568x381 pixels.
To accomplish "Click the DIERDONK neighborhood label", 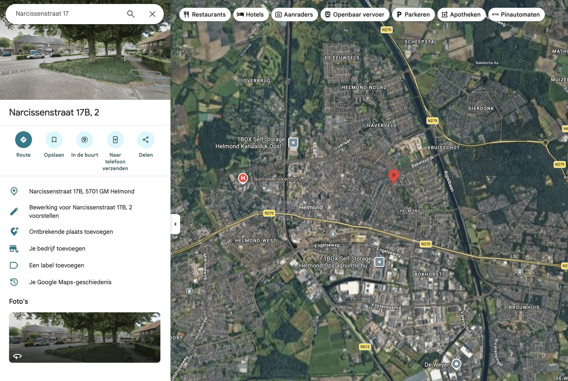I will click(481, 108).
